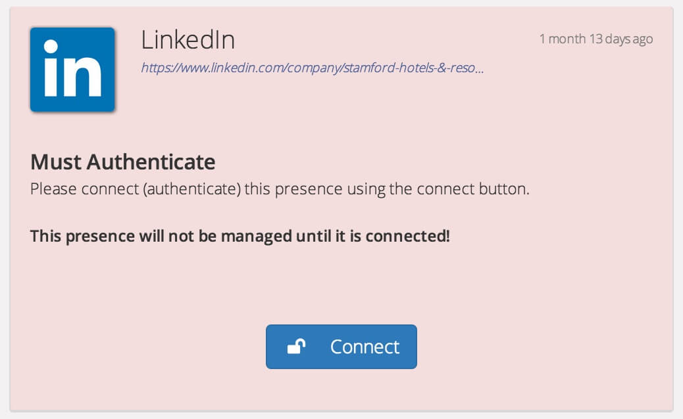
Task: Select the "LinkedIn" title heading
Action: 188,39
